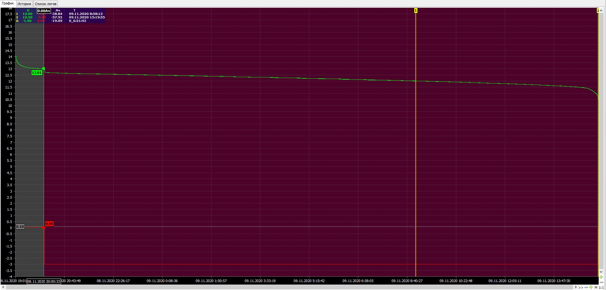Open the Список логов tab
The height and width of the screenshot is (290, 606).
[45, 4]
